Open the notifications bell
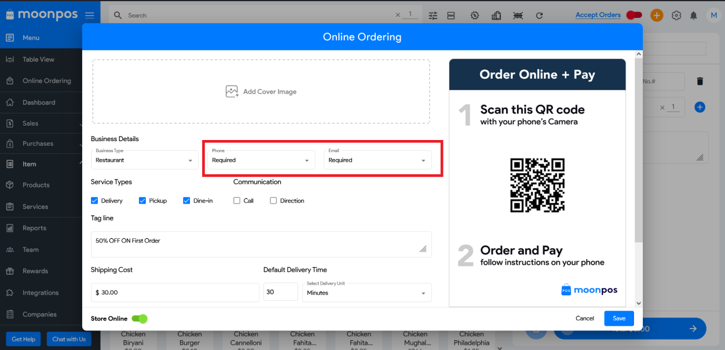This screenshot has width=725, height=350. point(693,16)
